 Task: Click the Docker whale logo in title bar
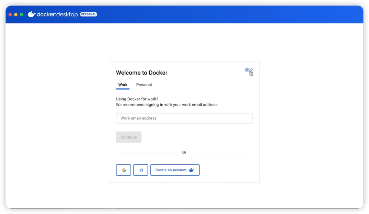point(31,14)
